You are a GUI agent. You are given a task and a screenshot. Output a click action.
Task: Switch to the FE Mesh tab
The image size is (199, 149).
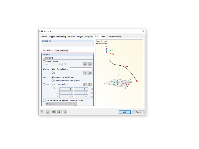[x=72, y=37]
